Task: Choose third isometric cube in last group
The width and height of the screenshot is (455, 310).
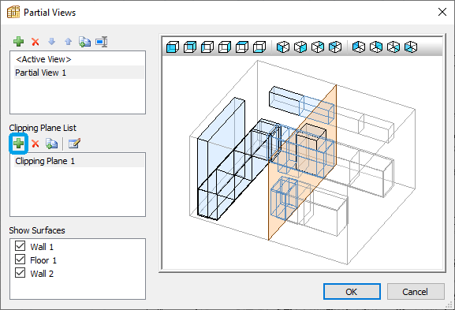Action: pyautogui.click(x=393, y=47)
